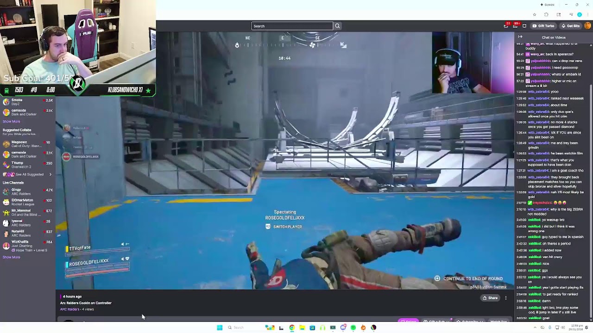Click the Twitch search magnifier button
Viewport: 593px width, 333px height.
337,26
